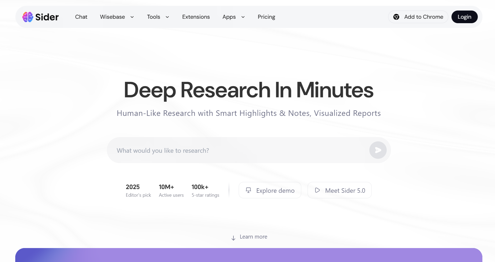The image size is (495, 262).
Task: Click the 'Active users' label
Action: click(x=171, y=195)
